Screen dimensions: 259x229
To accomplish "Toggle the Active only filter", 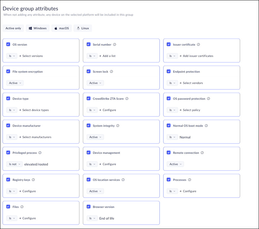I will [x=13, y=28].
